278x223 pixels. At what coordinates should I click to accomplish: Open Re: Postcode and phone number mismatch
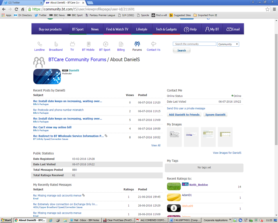click(58, 110)
